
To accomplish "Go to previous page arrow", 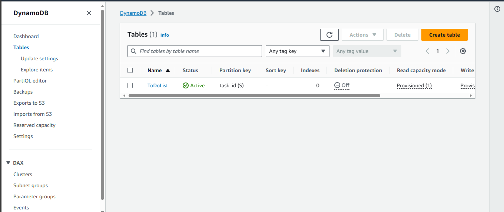I will [x=427, y=51].
